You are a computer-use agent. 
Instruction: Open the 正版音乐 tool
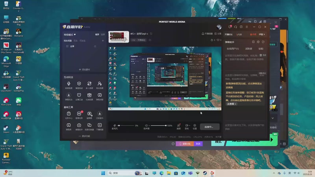(x=100, y=115)
